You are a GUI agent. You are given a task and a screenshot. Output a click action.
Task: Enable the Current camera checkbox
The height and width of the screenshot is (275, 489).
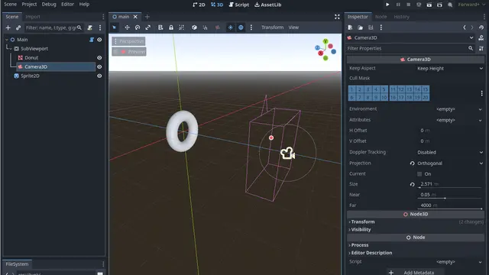point(419,174)
